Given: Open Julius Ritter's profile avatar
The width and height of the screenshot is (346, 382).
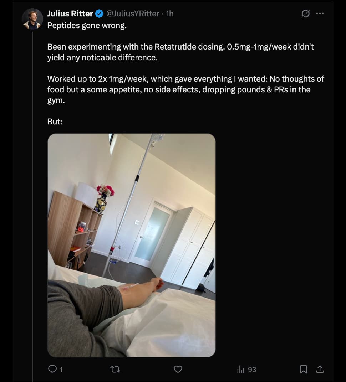Looking at the screenshot, I should [x=32, y=19].
